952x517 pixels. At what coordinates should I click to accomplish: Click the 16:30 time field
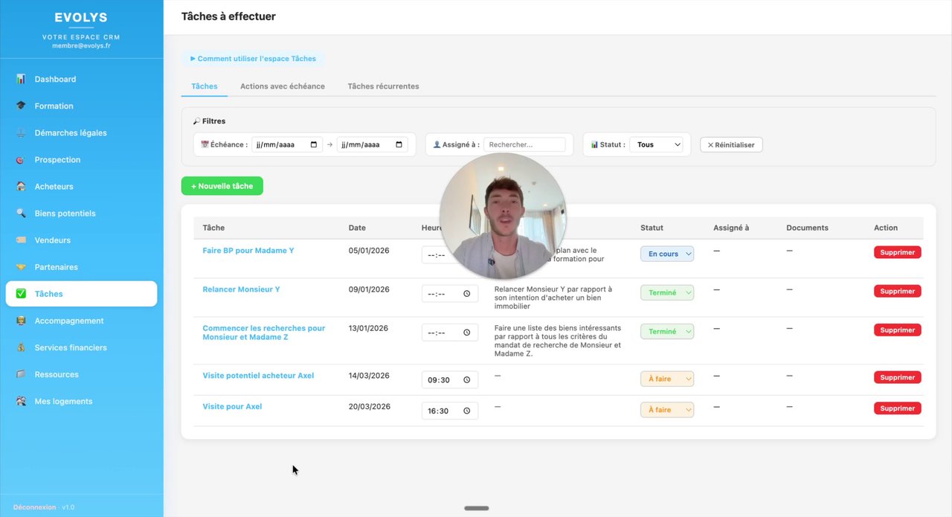(x=450, y=411)
